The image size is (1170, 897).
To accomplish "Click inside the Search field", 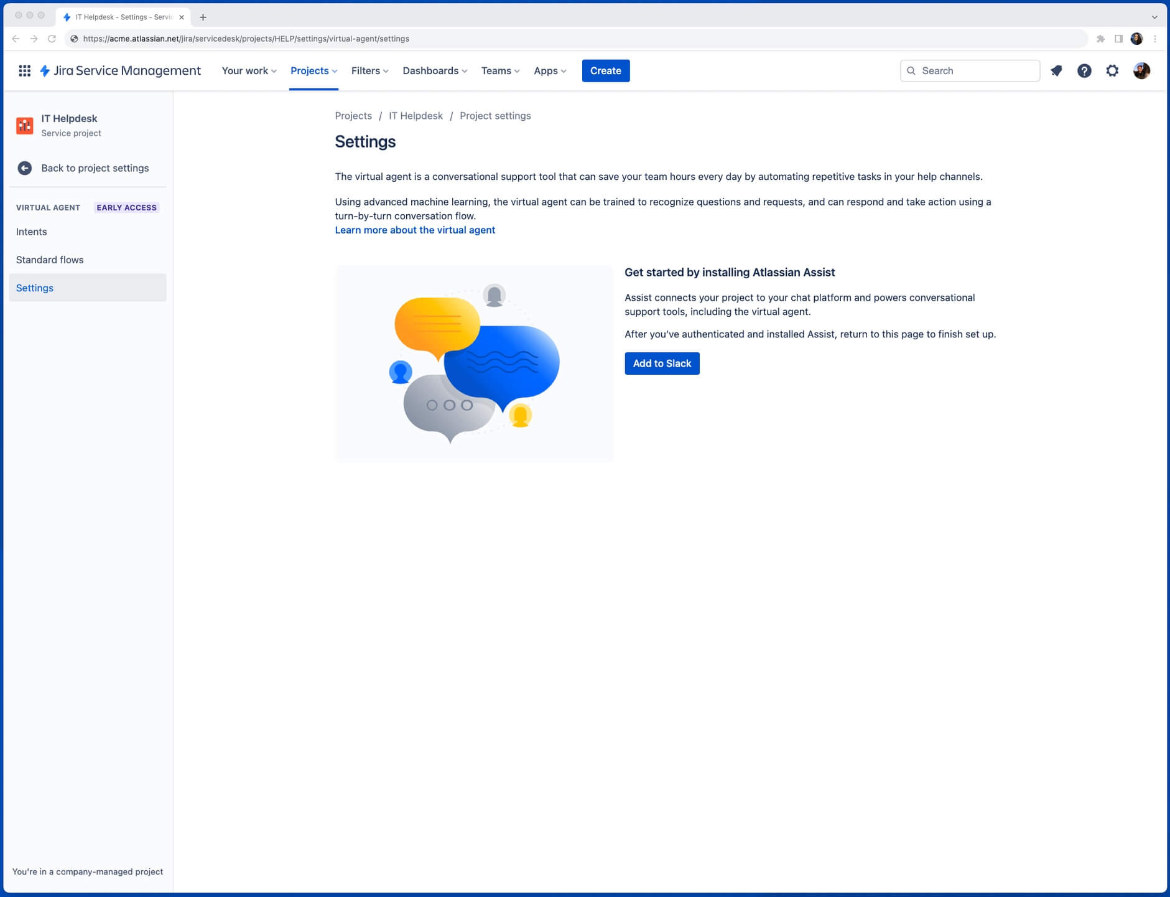I will 970,70.
